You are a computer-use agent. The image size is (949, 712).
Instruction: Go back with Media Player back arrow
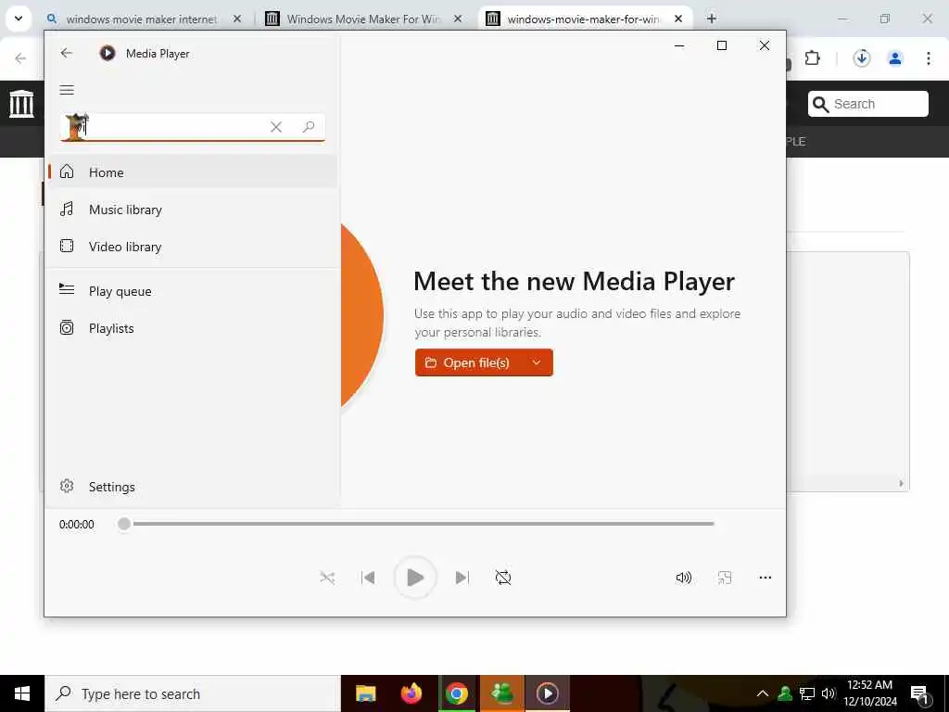click(67, 53)
